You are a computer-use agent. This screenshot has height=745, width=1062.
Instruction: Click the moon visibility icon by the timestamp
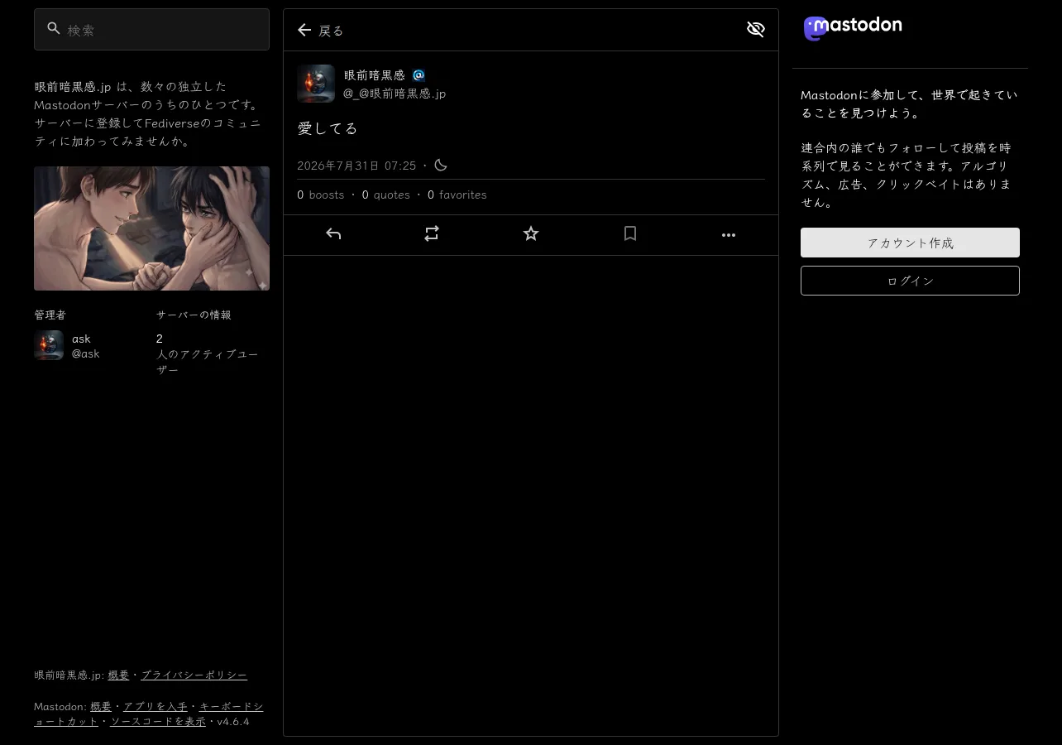click(x=441, y=166)
